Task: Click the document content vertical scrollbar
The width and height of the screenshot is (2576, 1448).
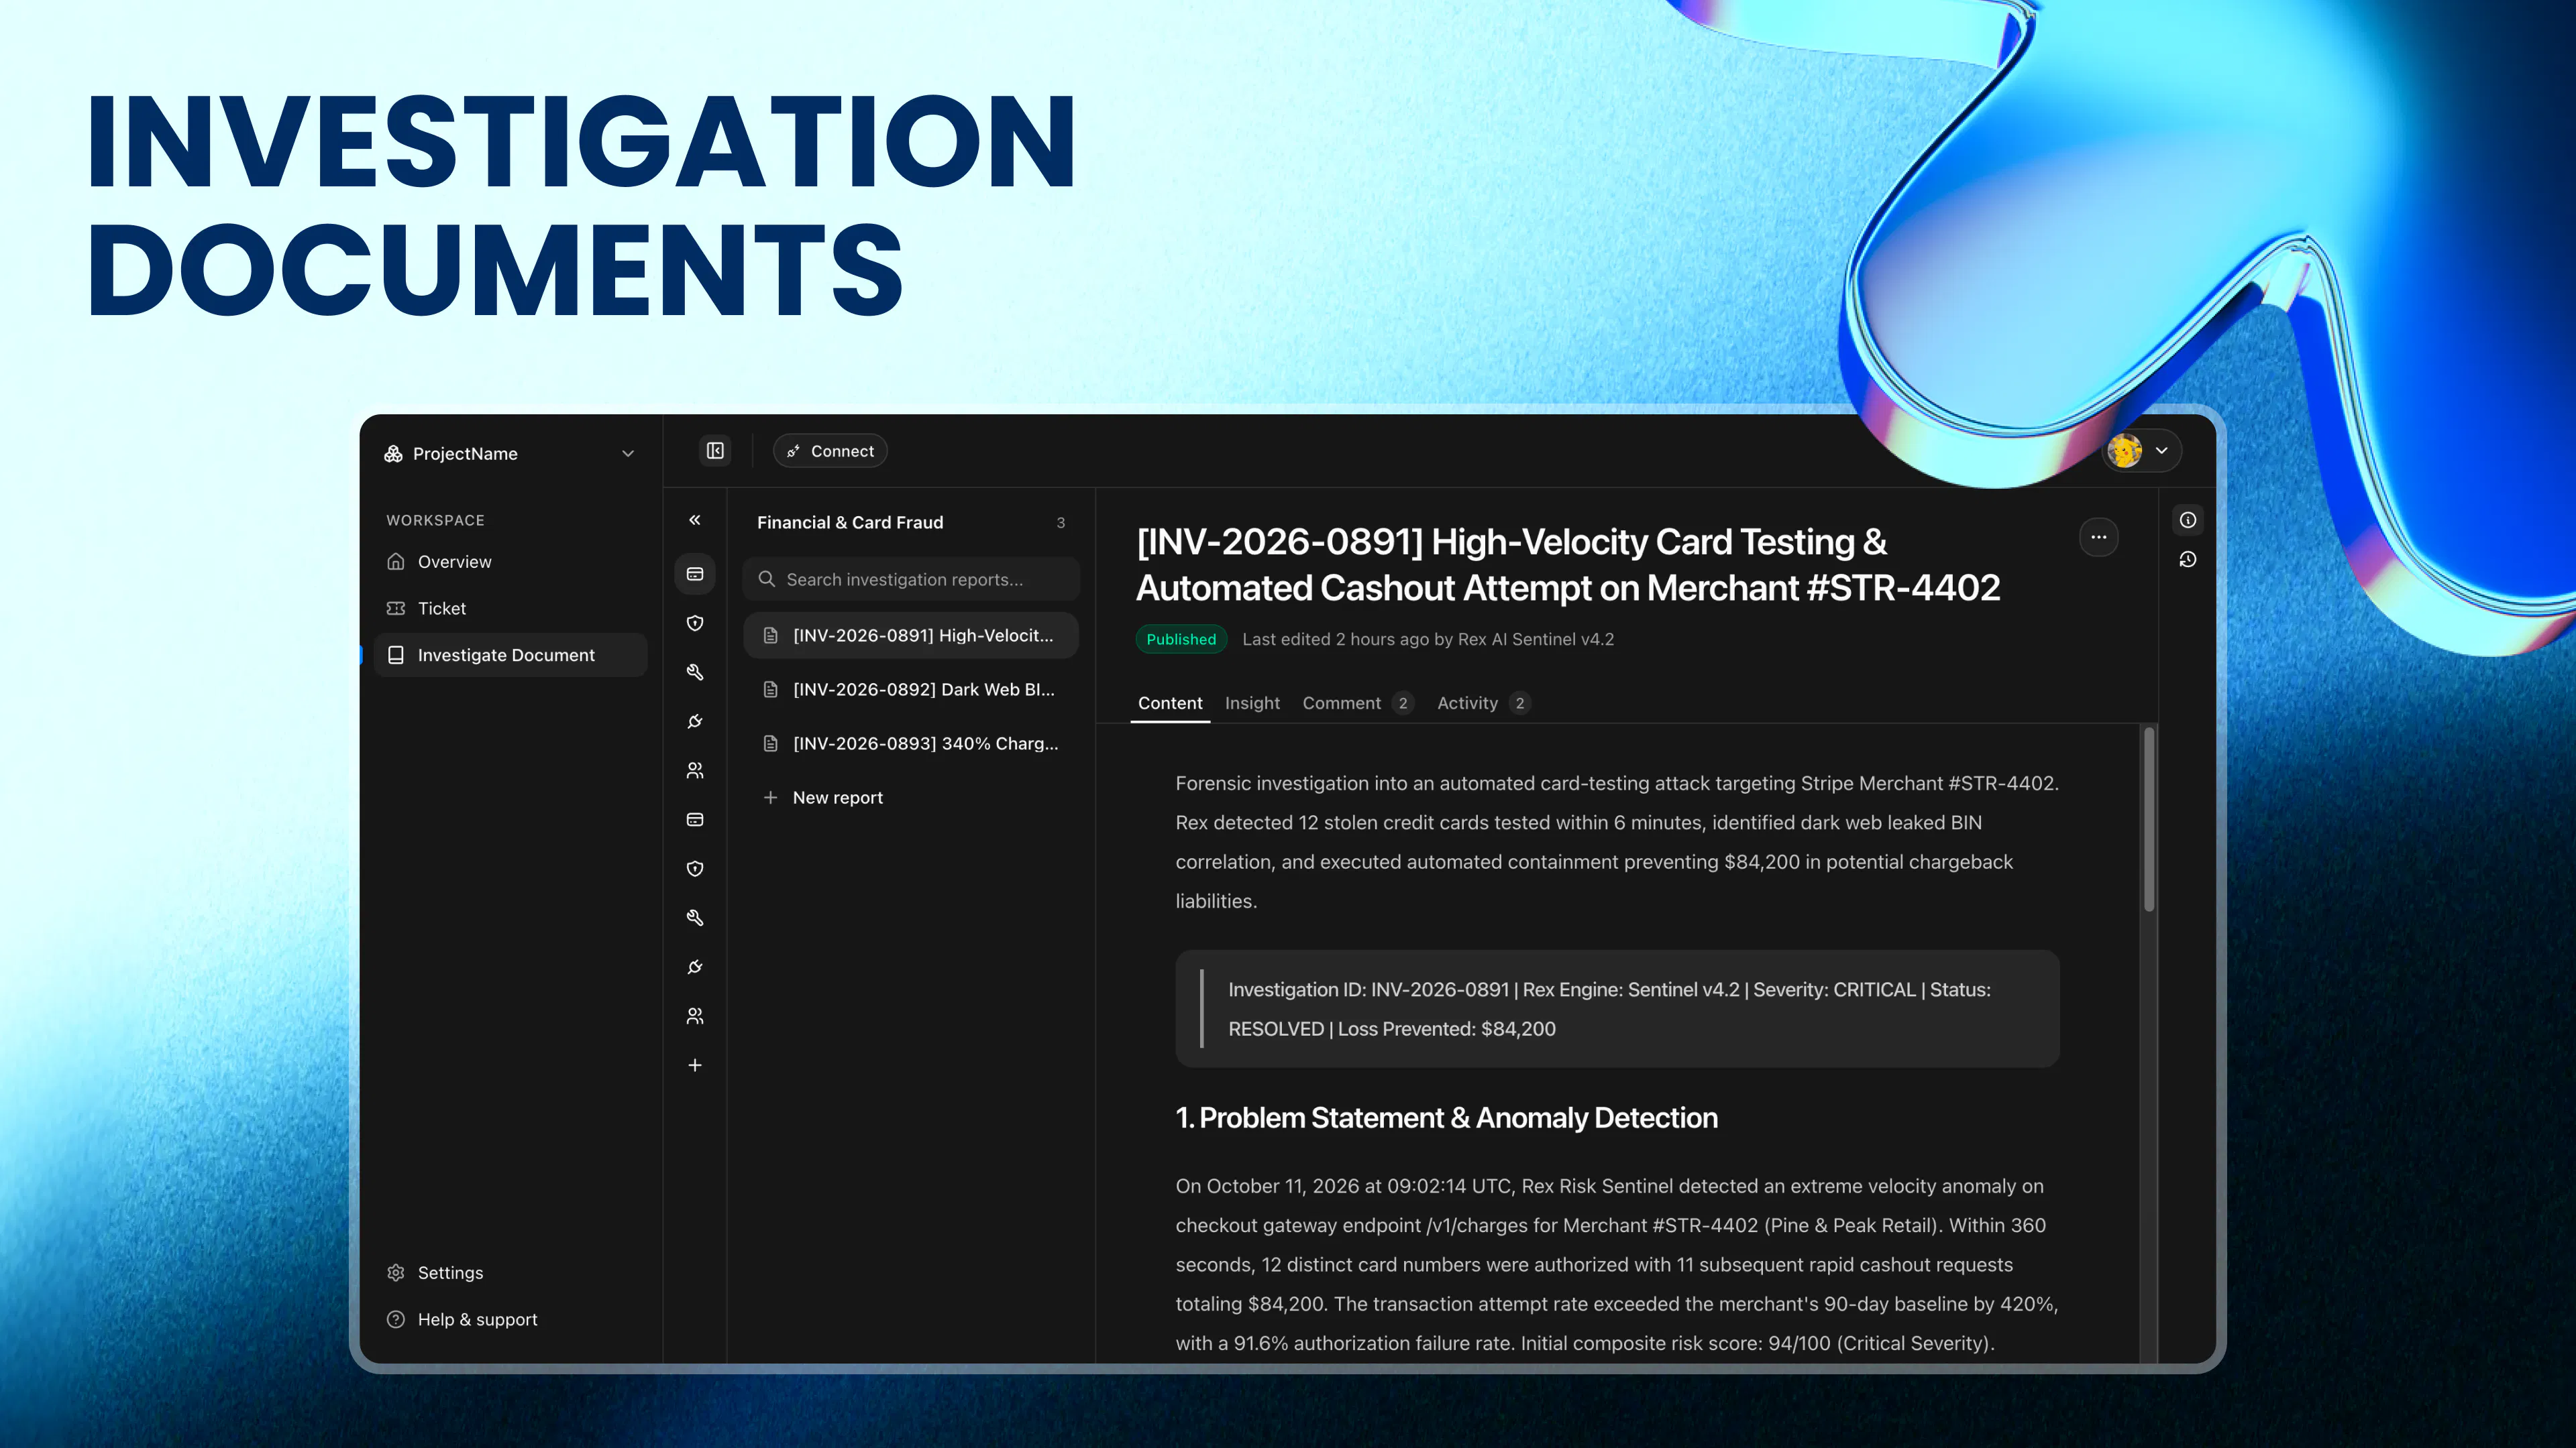Action: 2148,819
